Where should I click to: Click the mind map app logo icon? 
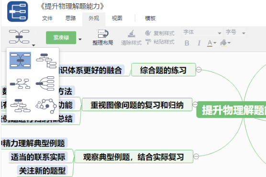[18, 11]
